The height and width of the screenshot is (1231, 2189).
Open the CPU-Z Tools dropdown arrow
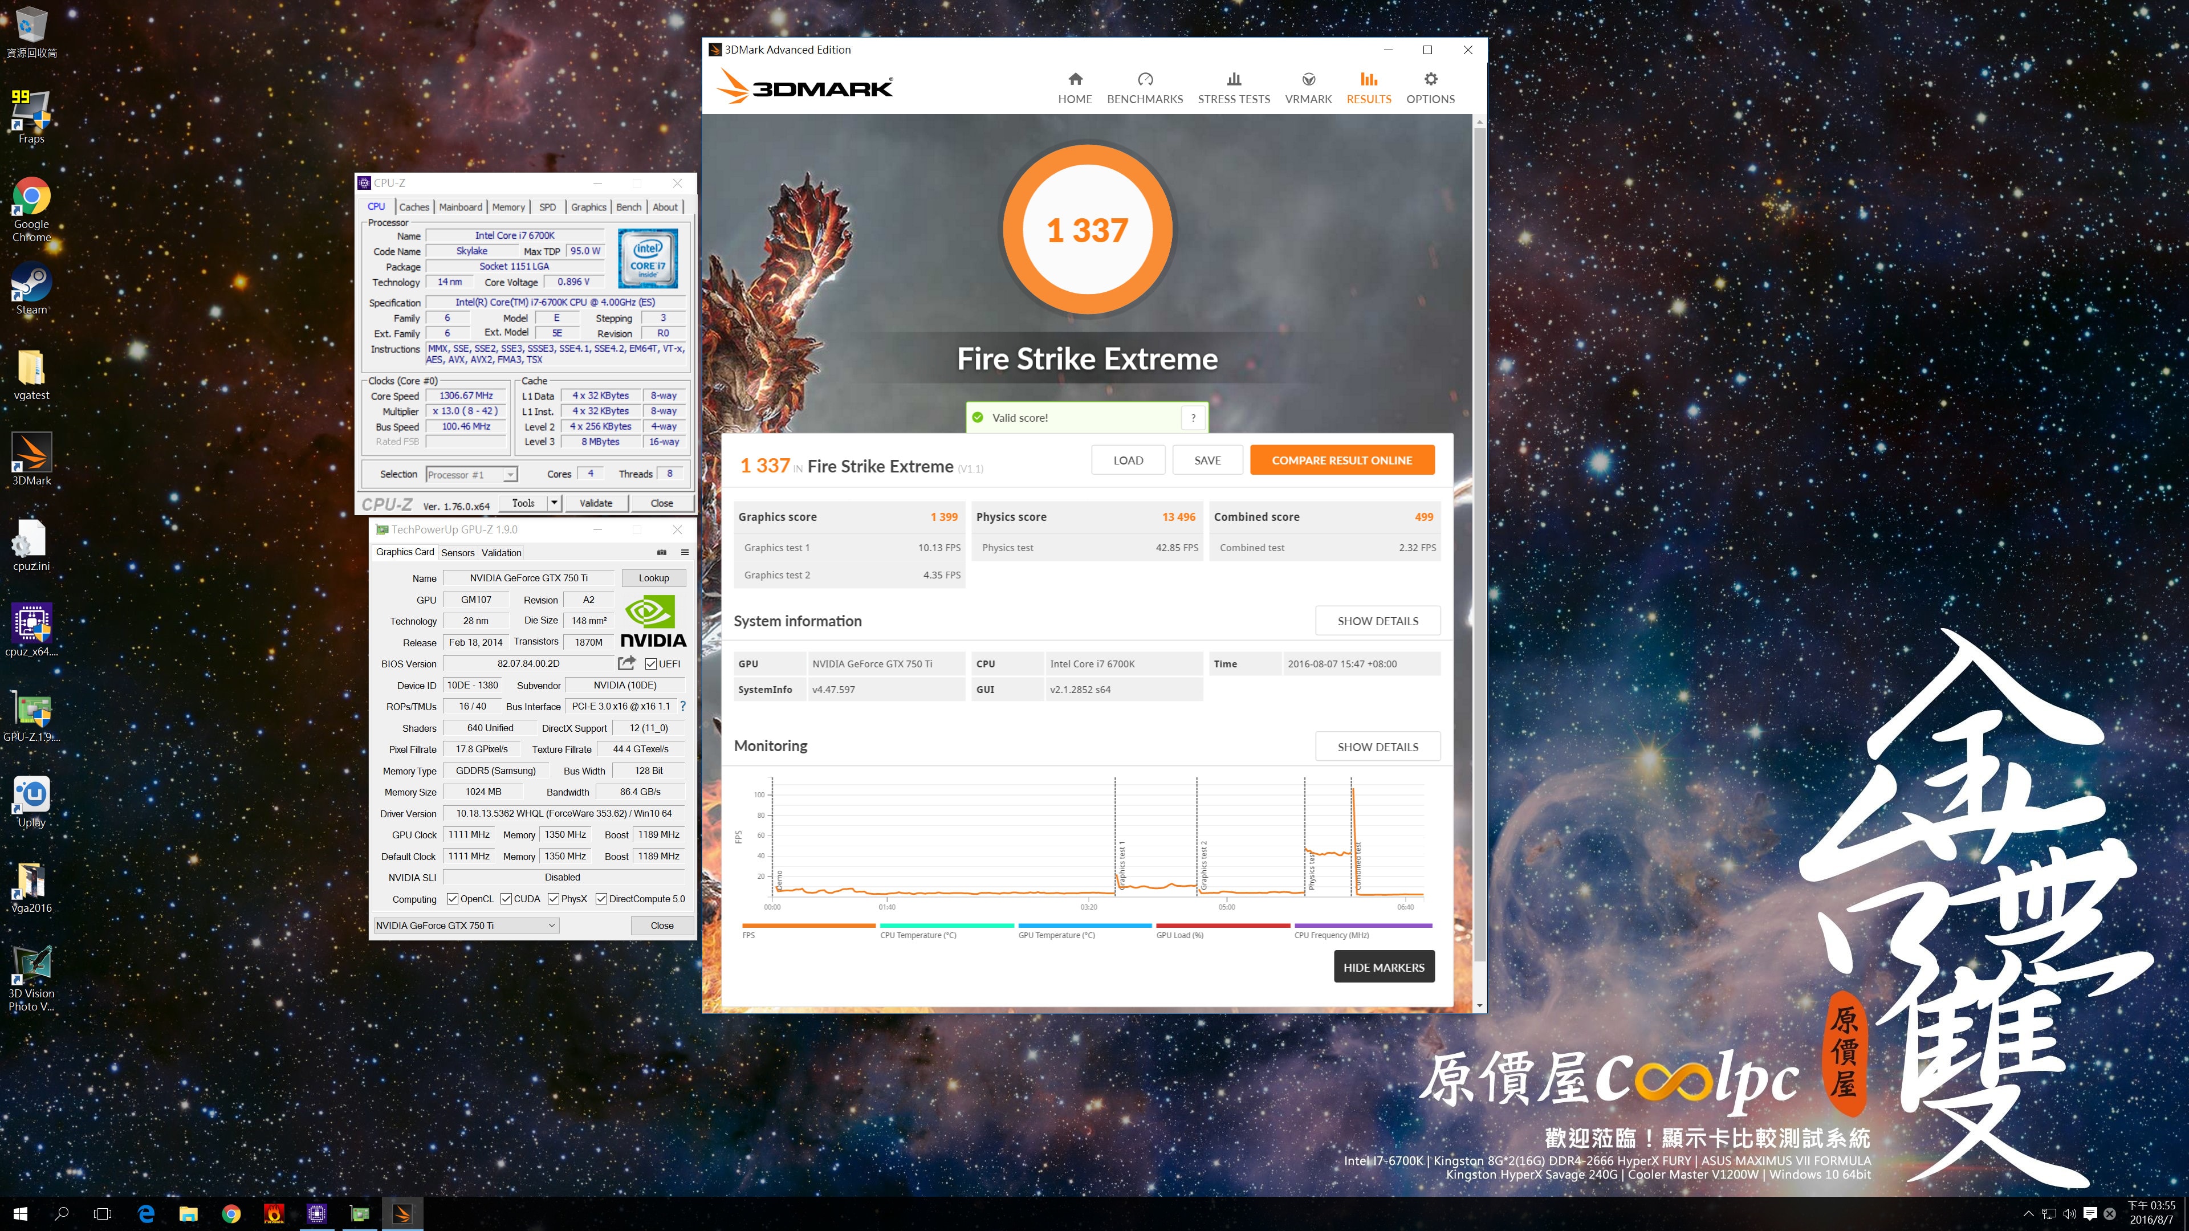(x=554, y=503)
